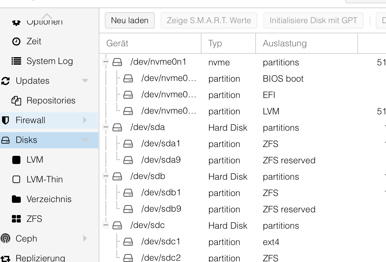Collapse the /dev/sdb disk node

point(106,177)
